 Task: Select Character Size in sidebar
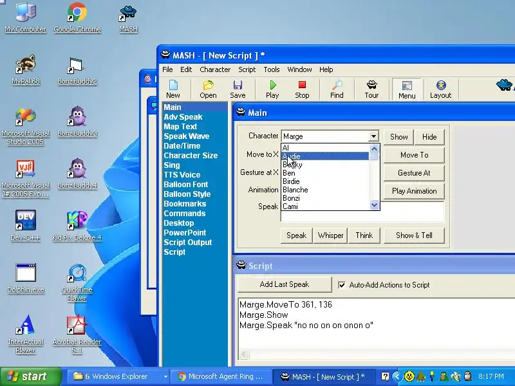[x=191, y=156]
